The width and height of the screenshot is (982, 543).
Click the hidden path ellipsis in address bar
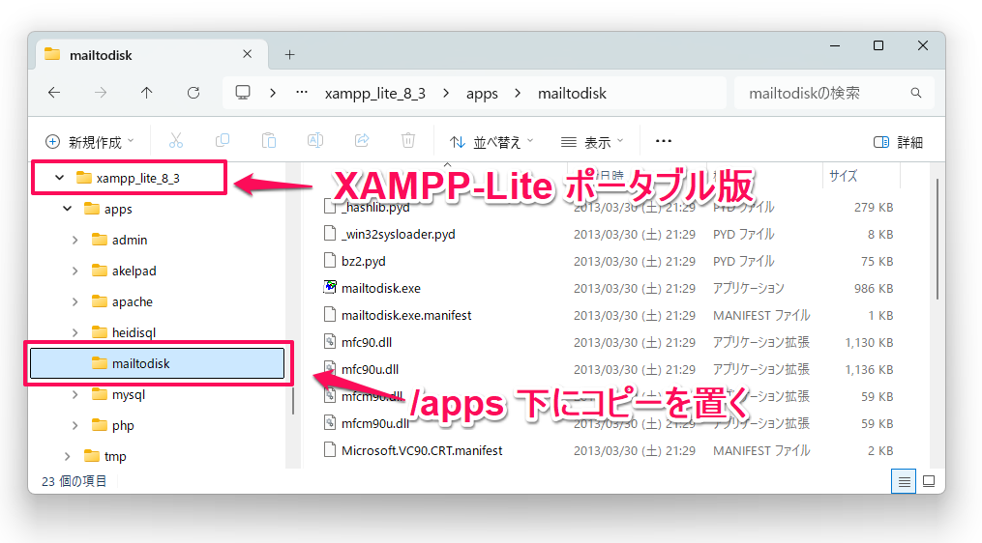pyautogui.click(x=302, y=93)
